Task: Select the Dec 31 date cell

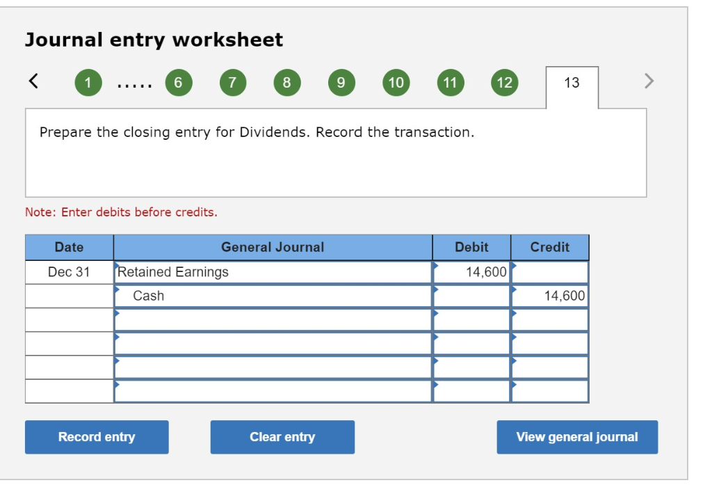Action: (x=67, y=271)
